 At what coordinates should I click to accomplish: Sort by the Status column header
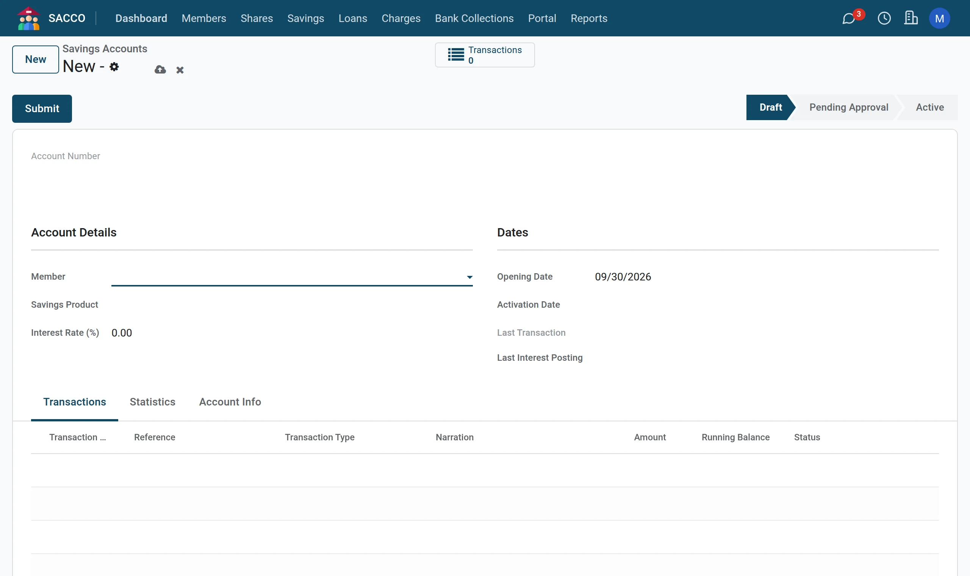[807, 437]
